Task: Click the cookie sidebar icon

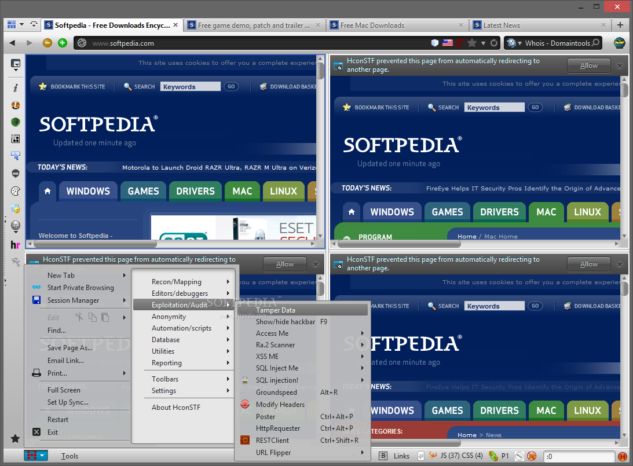Action: pos(15,191)
